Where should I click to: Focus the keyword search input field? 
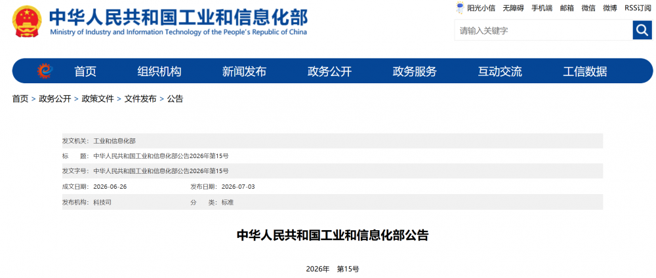(x=543, y=31)
